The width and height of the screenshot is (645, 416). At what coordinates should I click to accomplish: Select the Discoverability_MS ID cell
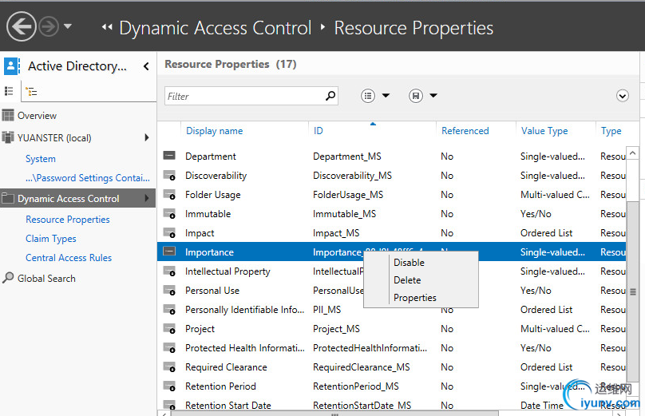(353, 176)
